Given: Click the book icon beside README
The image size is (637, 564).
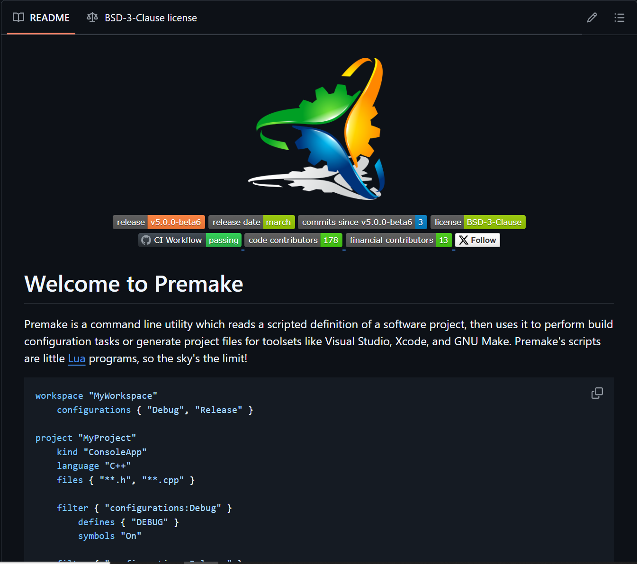Looking at the screenshot, I should tap(18, 18).
